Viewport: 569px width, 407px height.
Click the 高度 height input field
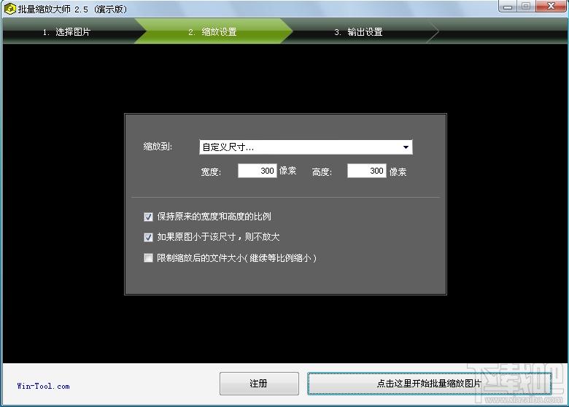pos(366,171)
